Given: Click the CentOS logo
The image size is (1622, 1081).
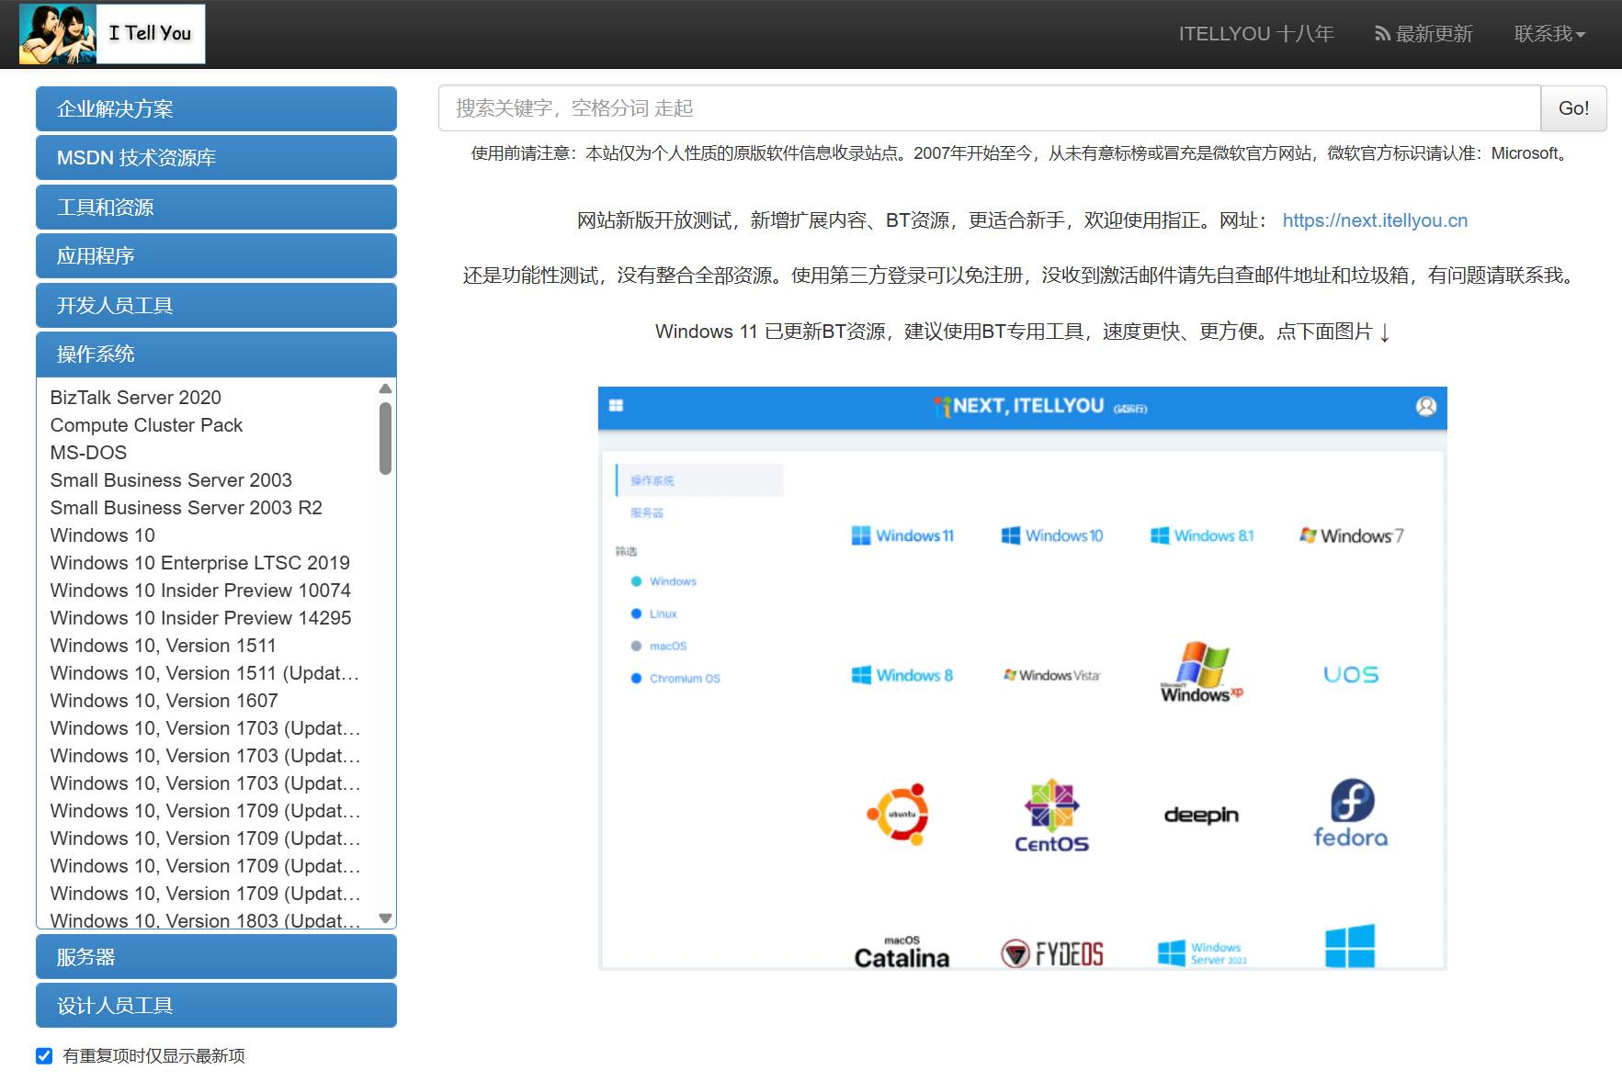Looking at the screenshot, I should [x=1051, y=816].
